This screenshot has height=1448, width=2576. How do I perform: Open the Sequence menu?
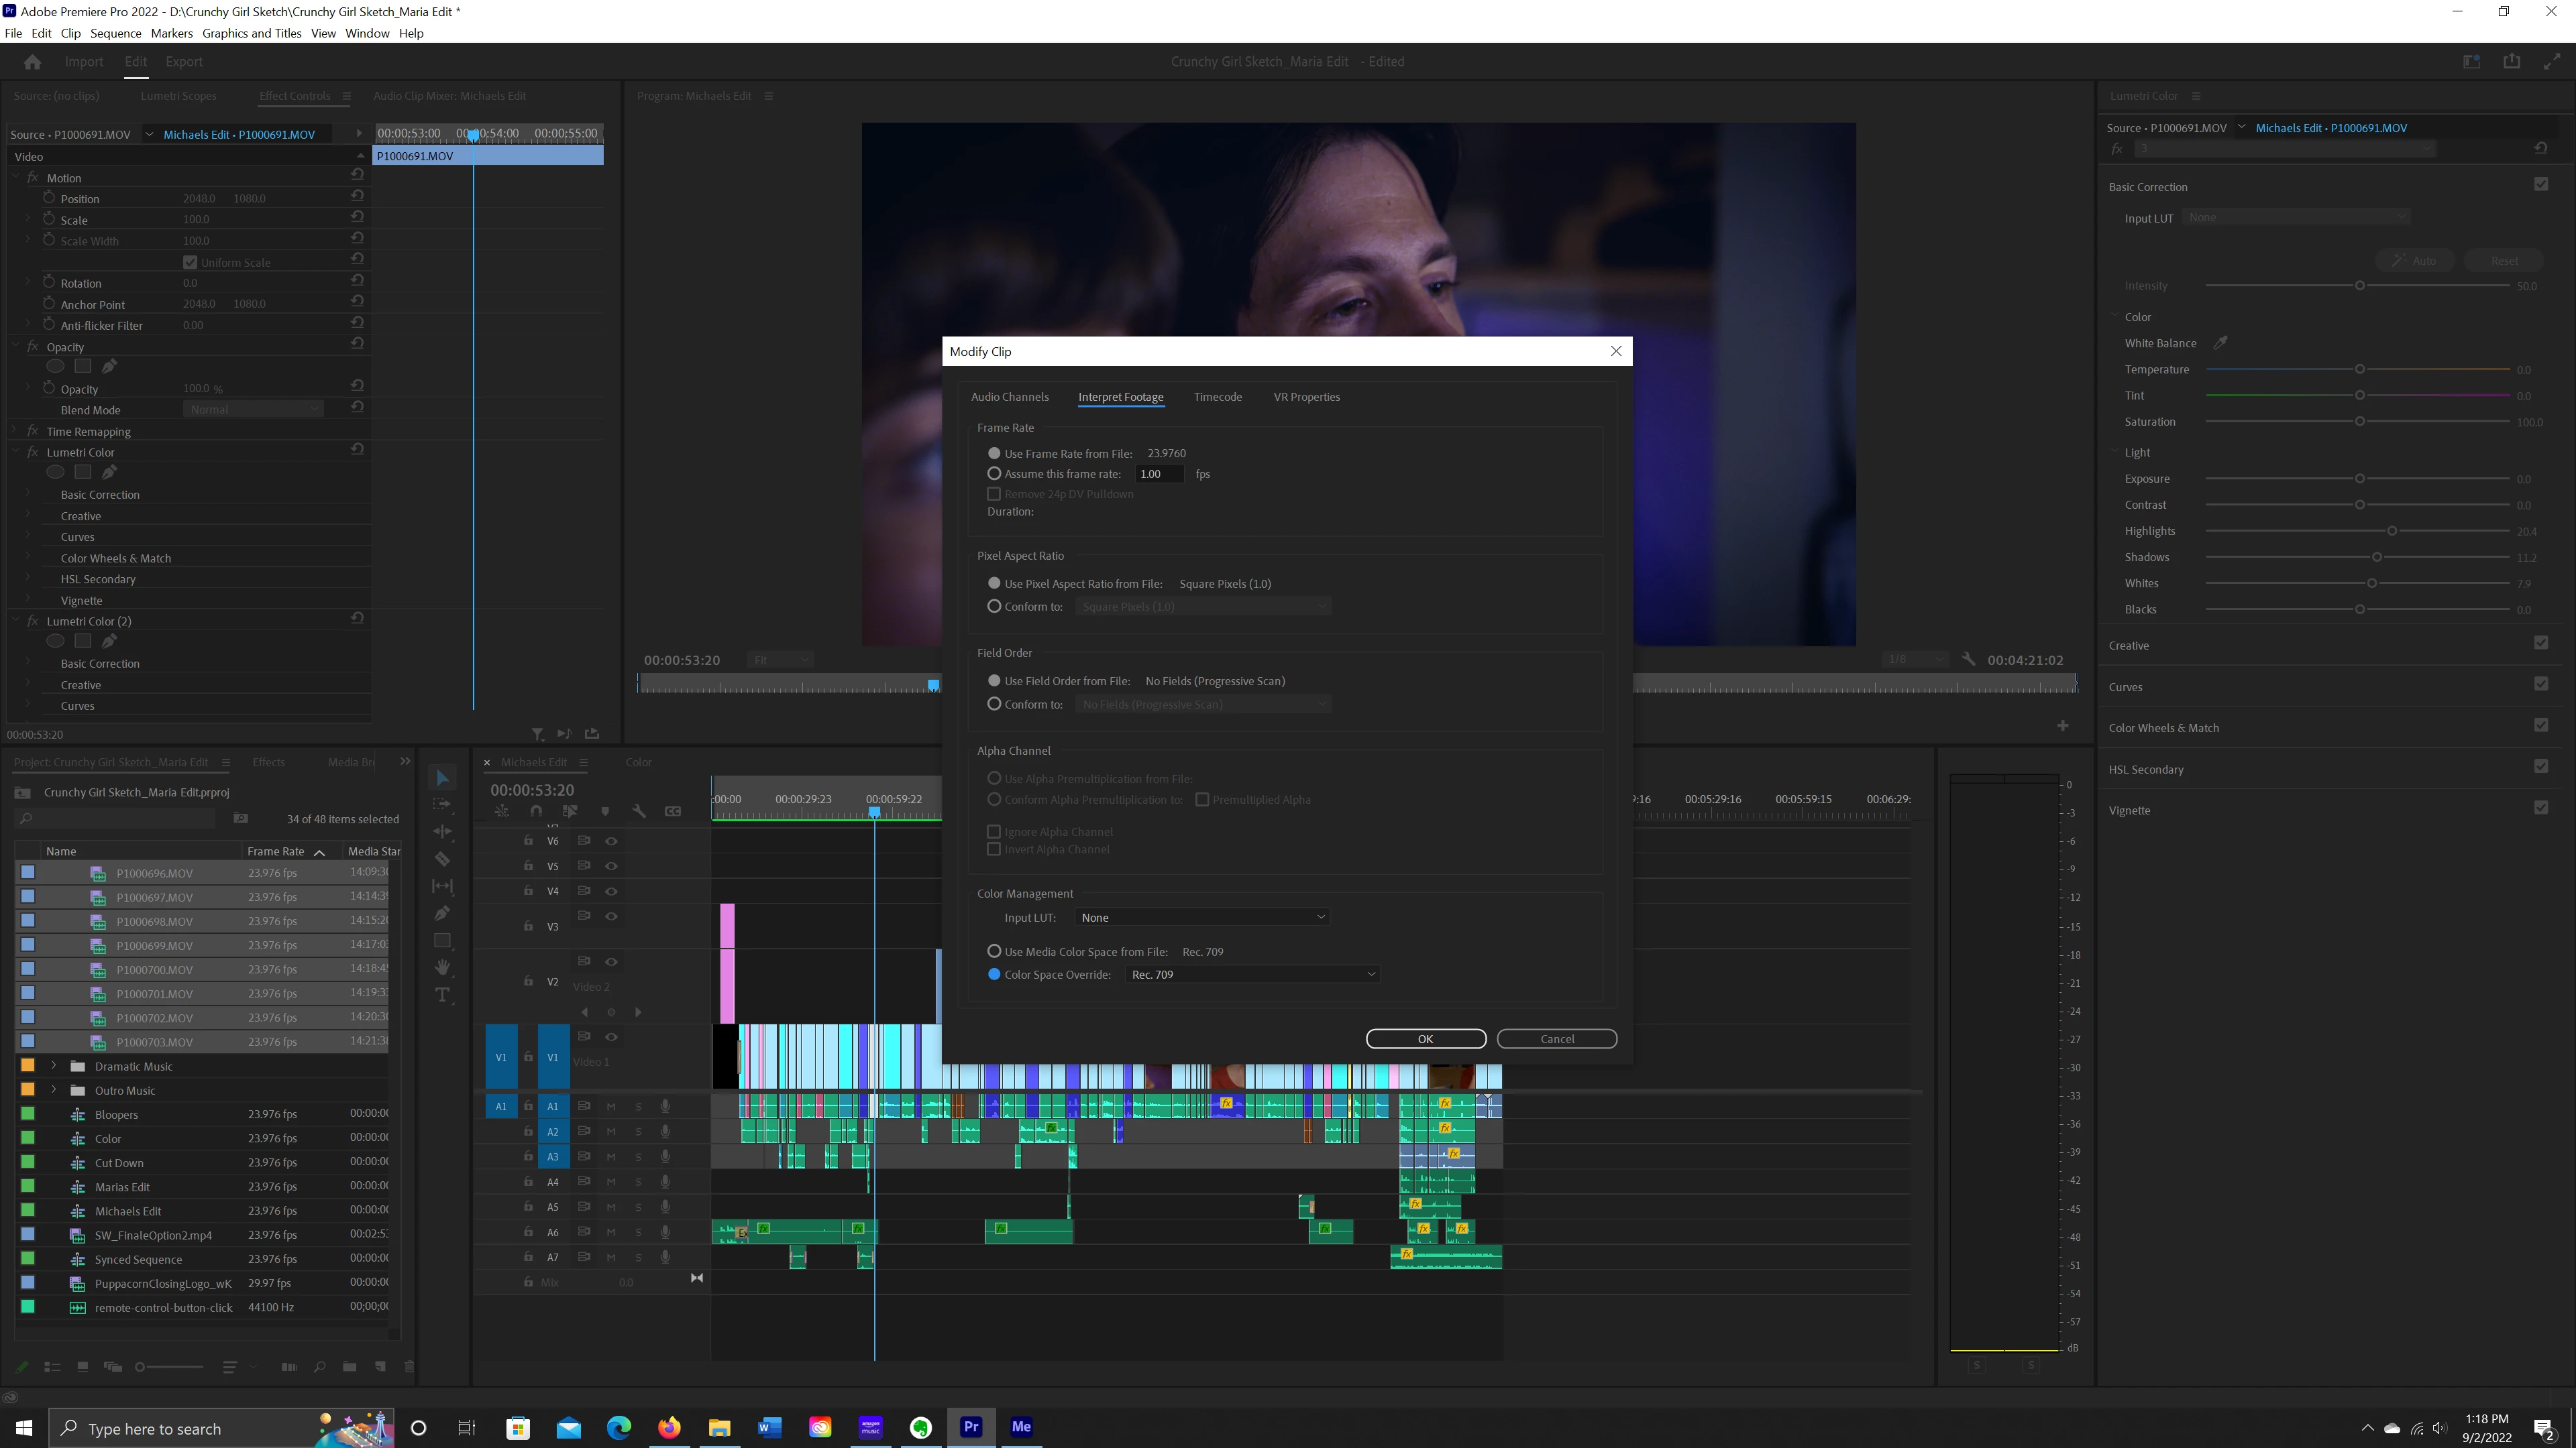[115, 33]
